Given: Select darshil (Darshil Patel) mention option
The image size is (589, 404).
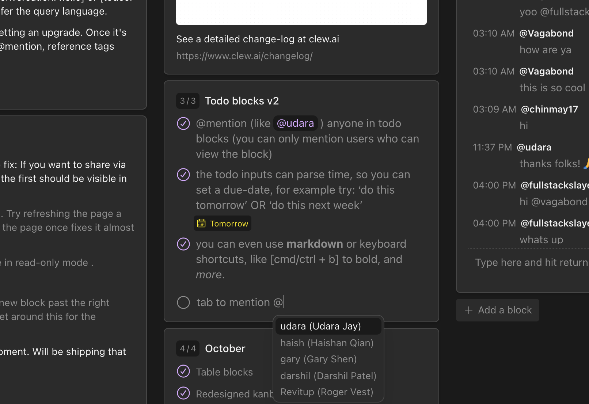Looking at the screenshot, I should click(328, 376).
